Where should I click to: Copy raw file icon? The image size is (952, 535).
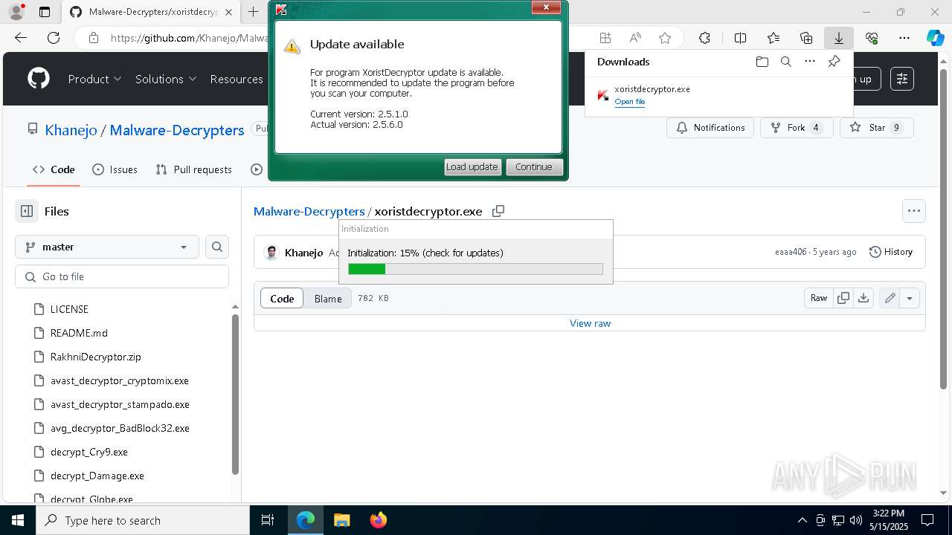(843, 298)
